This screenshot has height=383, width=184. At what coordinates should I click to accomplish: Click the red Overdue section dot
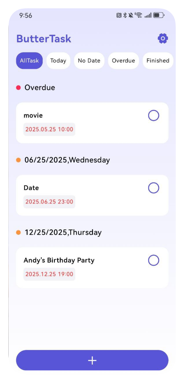click(x=18, y=88)
